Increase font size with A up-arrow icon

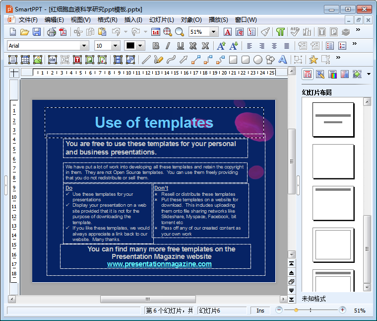tap(221, 46)
